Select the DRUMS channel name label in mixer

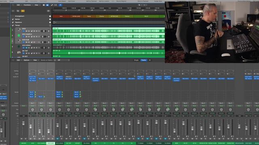click(23, 143)
